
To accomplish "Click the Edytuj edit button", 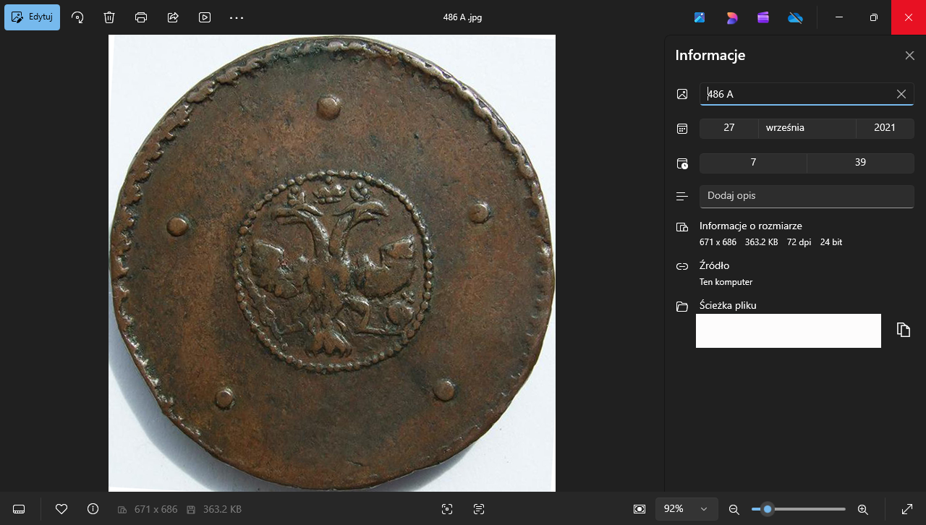I will [x=33, y=17].
